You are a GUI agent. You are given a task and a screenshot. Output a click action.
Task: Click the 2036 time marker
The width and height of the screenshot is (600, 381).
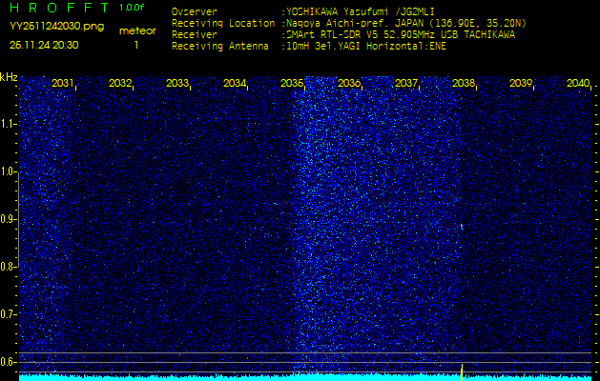click(x=349, y=83)
